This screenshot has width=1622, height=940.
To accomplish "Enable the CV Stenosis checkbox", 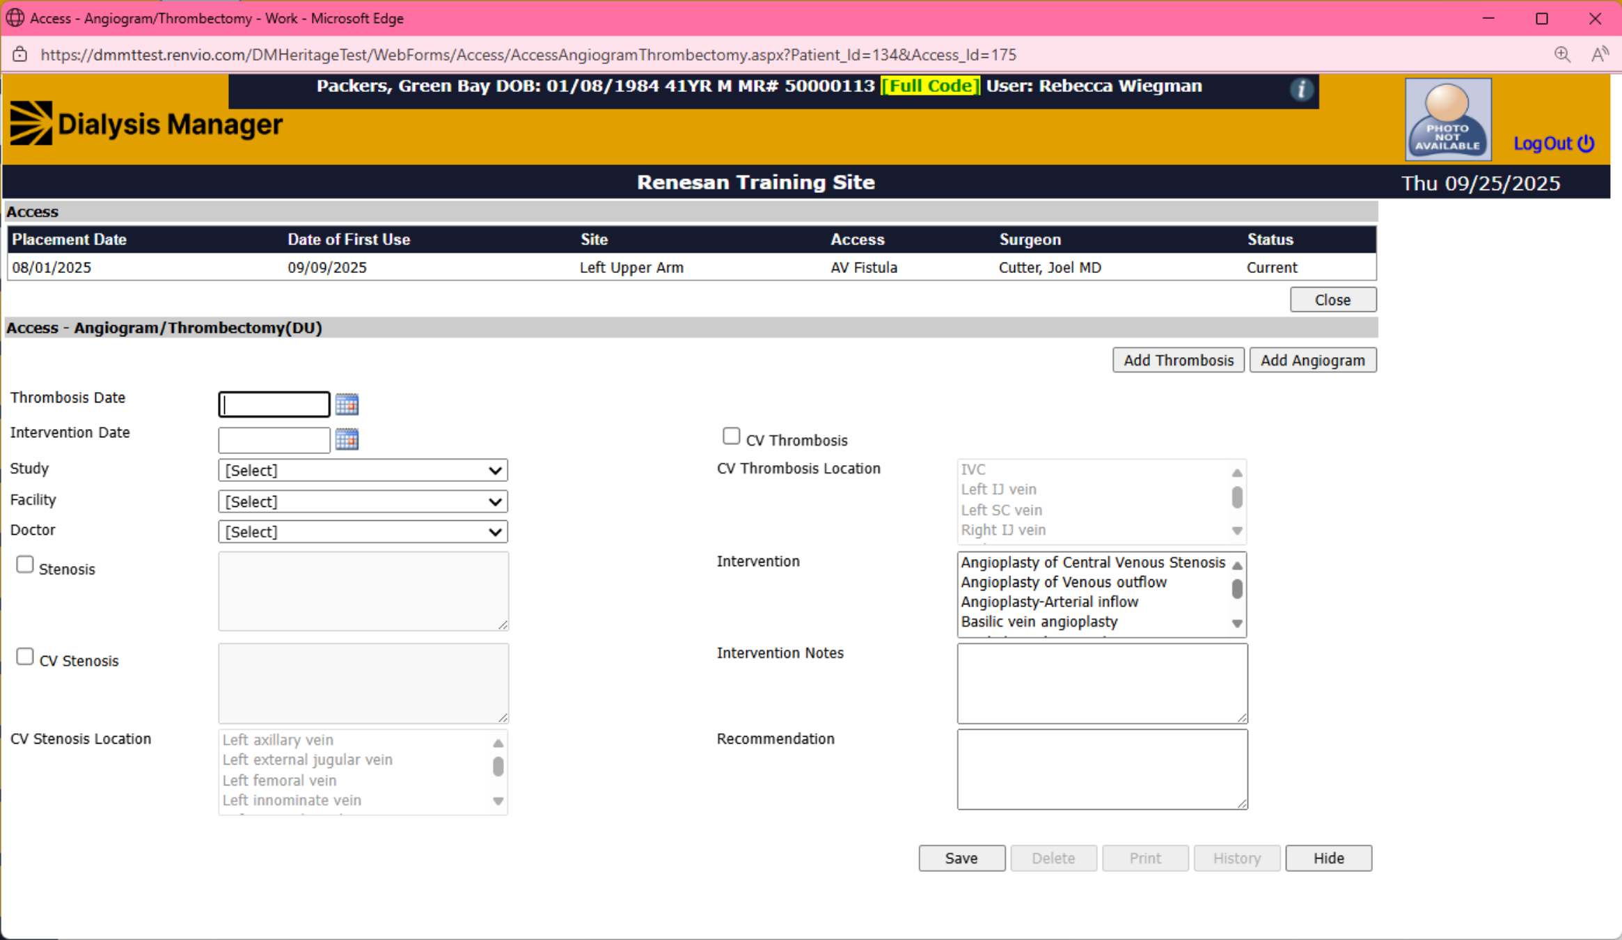I will tap(25, 657).
